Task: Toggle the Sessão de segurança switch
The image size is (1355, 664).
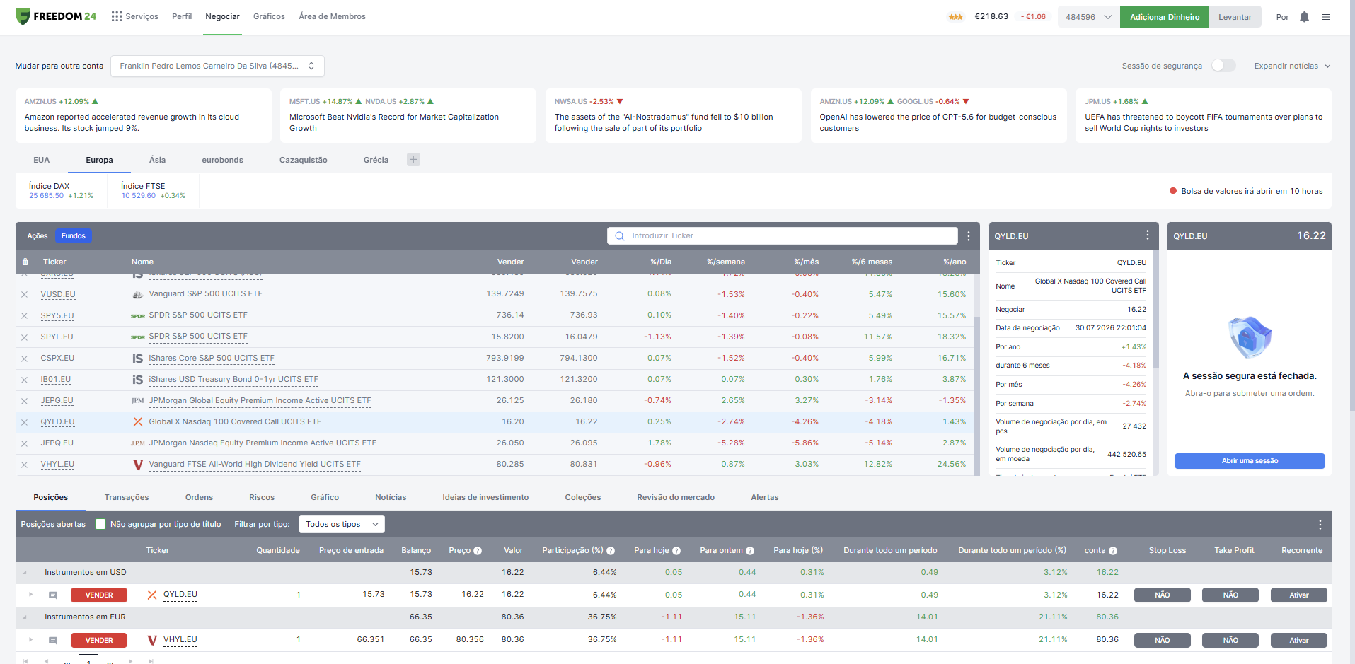Action: [x=1223, y=66]
